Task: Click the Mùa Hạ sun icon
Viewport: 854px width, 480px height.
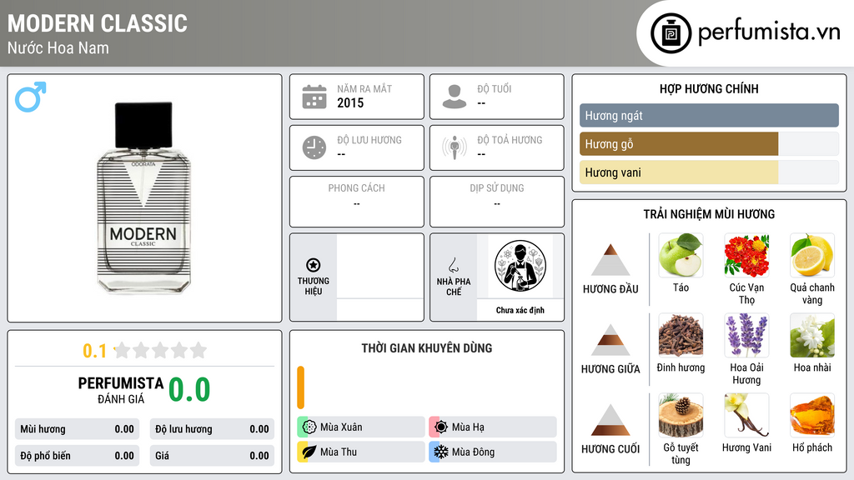Action: 441,427
